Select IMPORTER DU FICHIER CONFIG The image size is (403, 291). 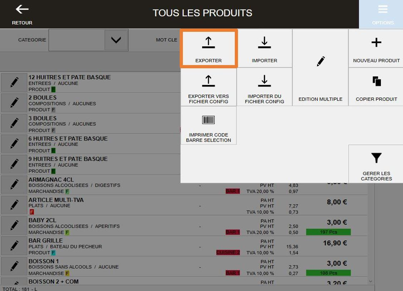pos(264,87)
